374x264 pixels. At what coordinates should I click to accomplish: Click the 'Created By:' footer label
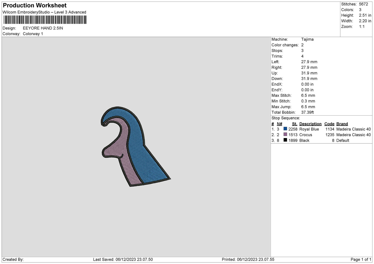coord(13,259)
